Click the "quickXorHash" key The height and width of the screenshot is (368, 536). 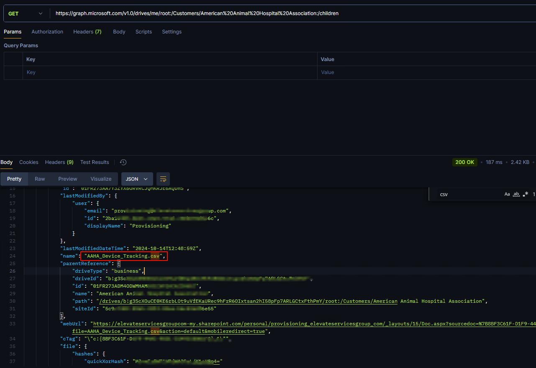click(105, 361)
